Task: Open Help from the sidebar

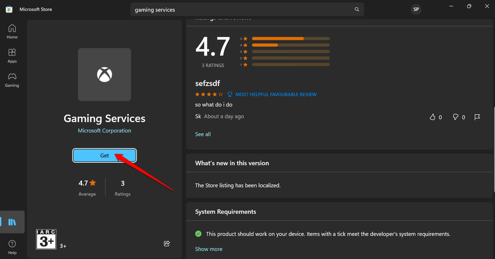Action: (12, 247)
